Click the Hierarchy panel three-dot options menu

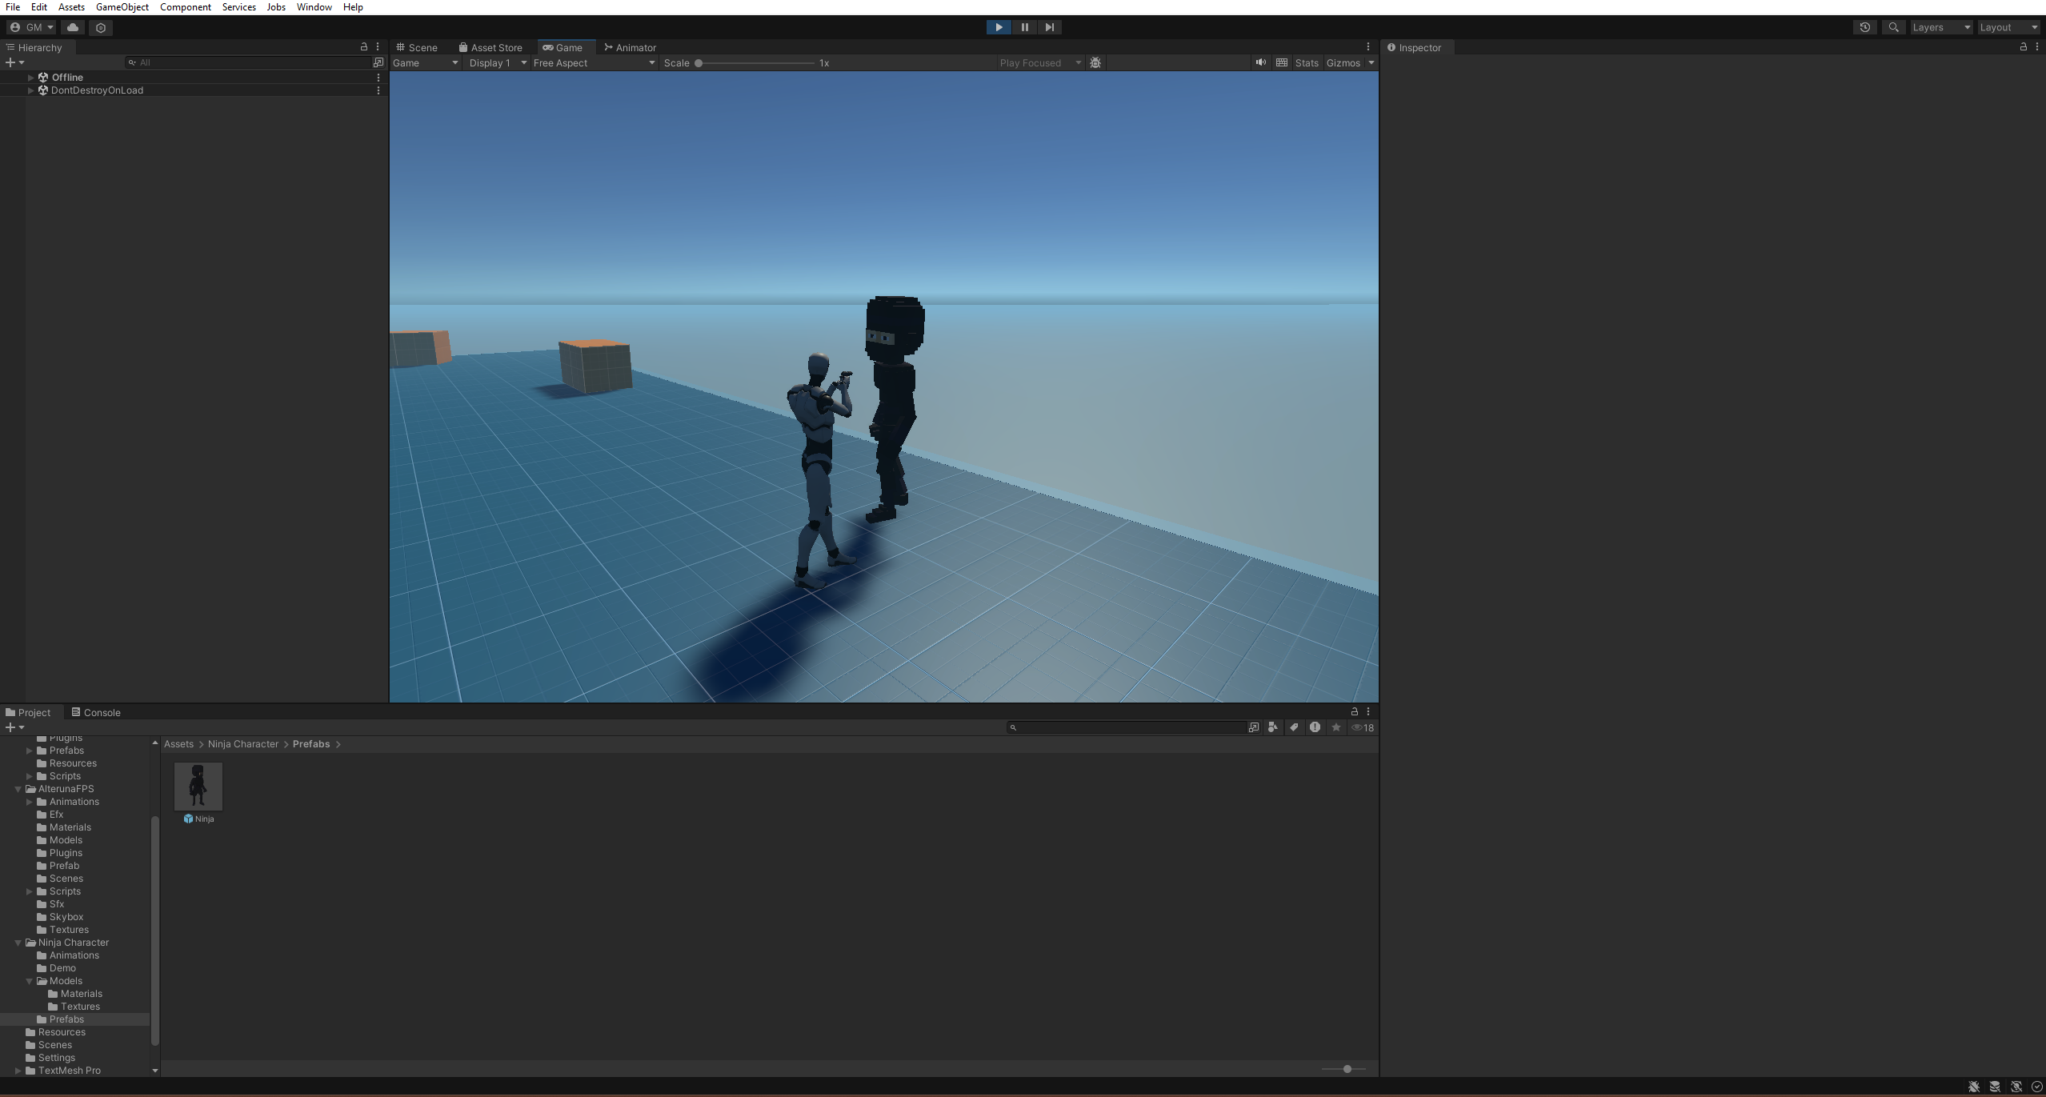point(378,47)
